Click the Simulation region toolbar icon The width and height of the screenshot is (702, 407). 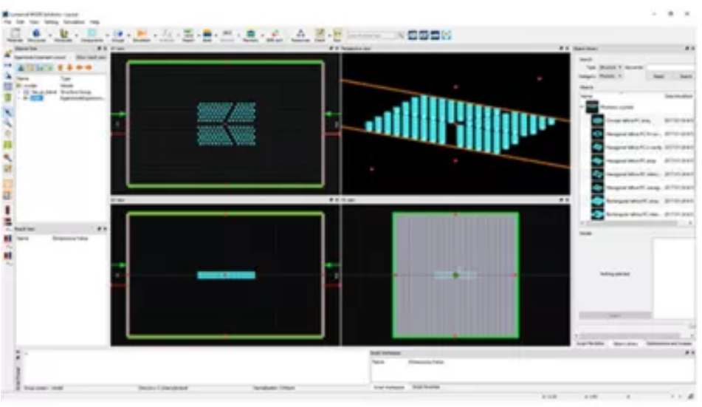point(142,35)
